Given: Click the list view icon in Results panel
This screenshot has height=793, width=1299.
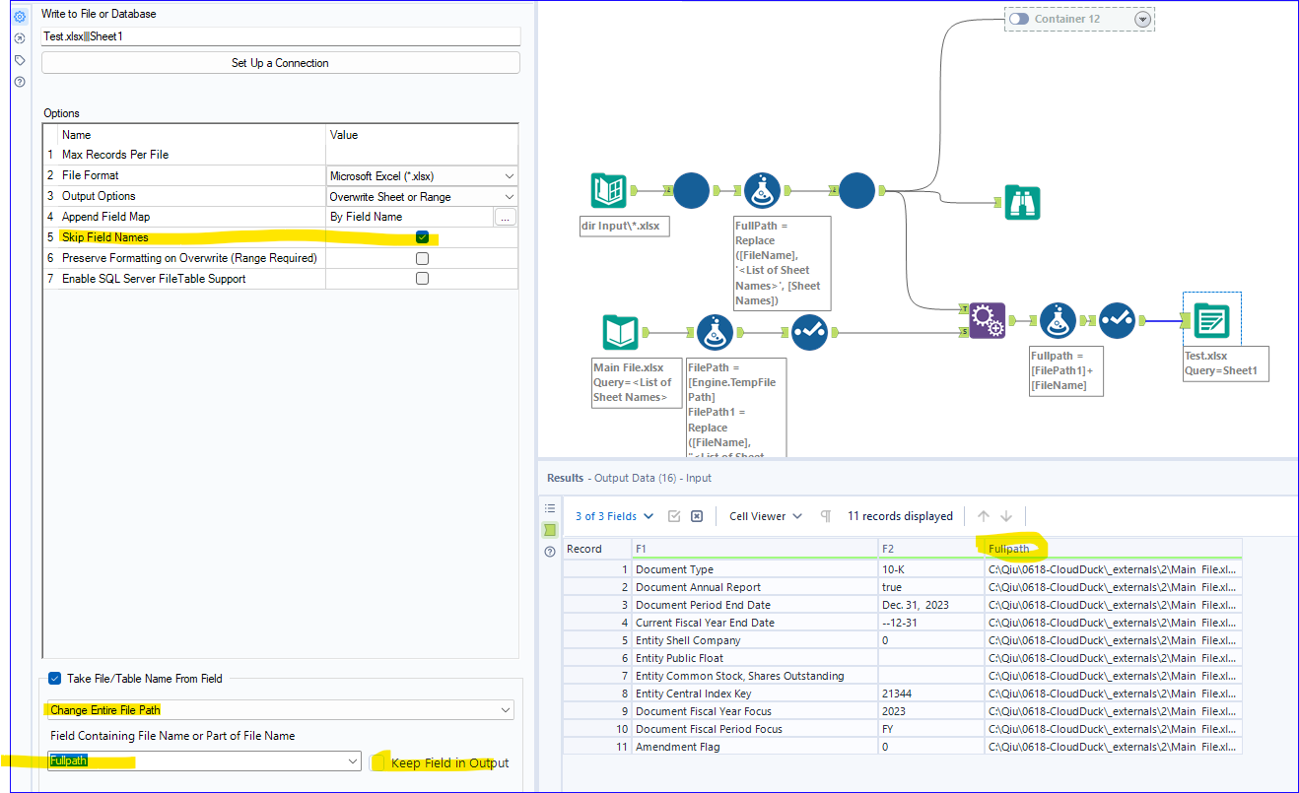Looking at the screenshot, I should pos(549,507).
